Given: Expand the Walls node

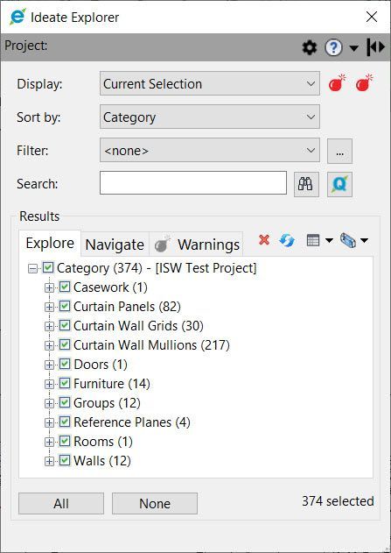Looking at the screenshot, I should [x=49, y=461].
